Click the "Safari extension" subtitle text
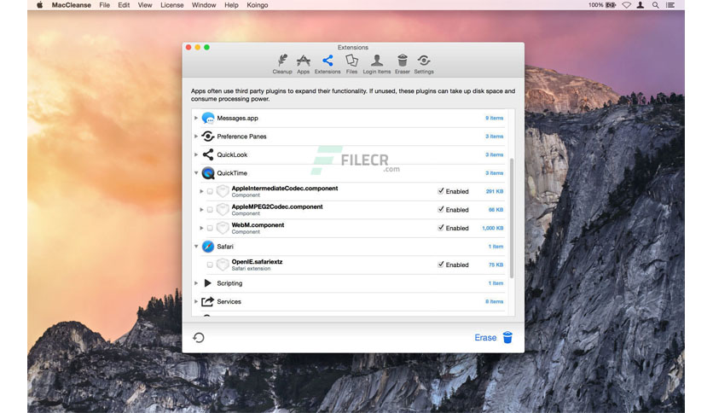Screen dimensions: 713x413 [251, 269]
